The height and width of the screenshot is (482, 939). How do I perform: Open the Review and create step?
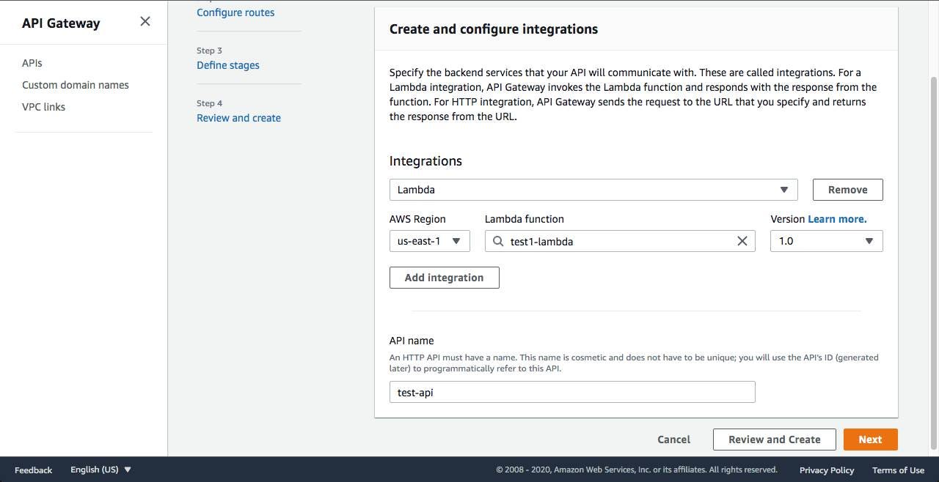pos(238,118)
